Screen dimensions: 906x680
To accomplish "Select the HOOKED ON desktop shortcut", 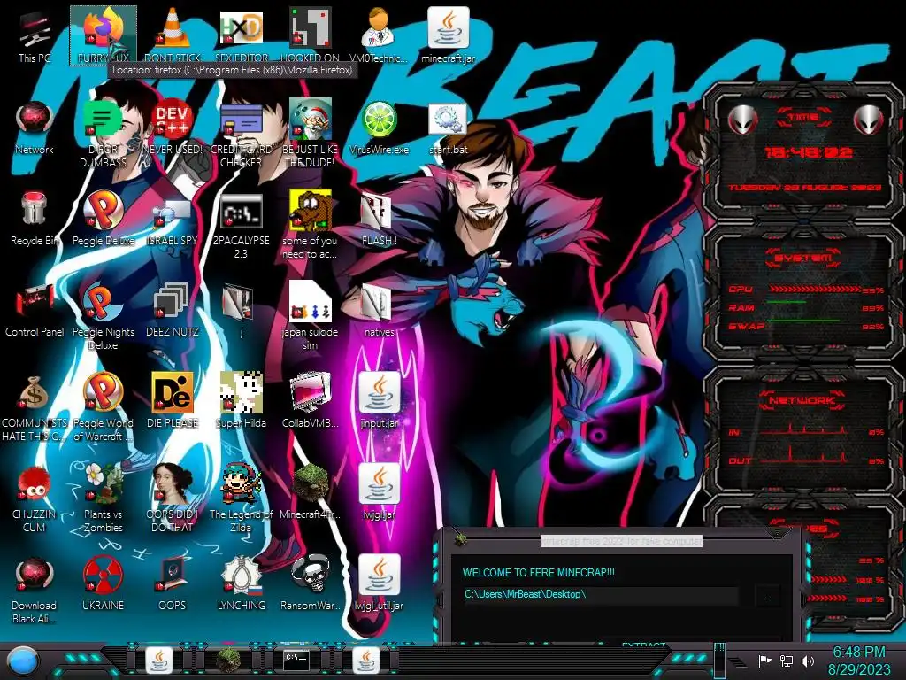I will tap(311, 35).
